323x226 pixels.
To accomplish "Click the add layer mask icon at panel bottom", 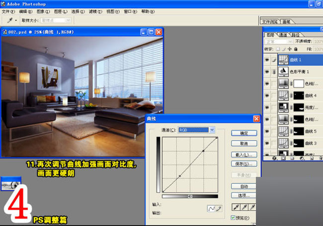I will [283, 158].
